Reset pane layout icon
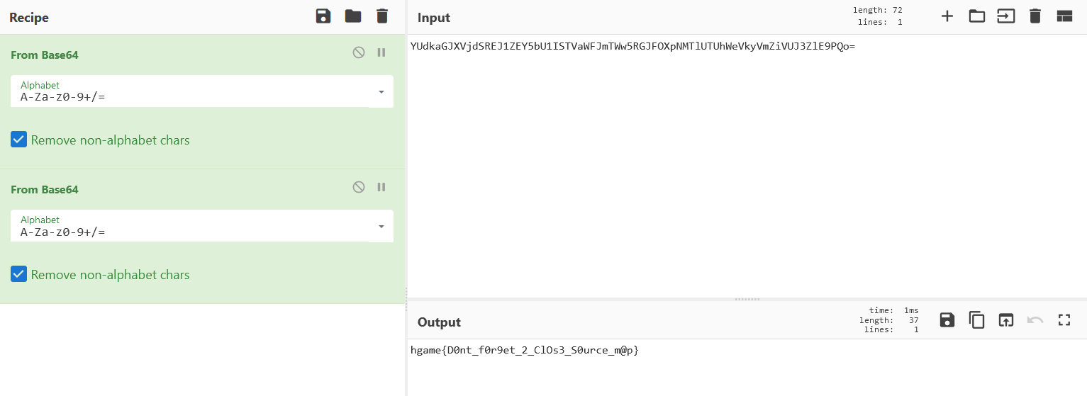Viewport: 1087px width, 396px height. tap(1064, 16)
